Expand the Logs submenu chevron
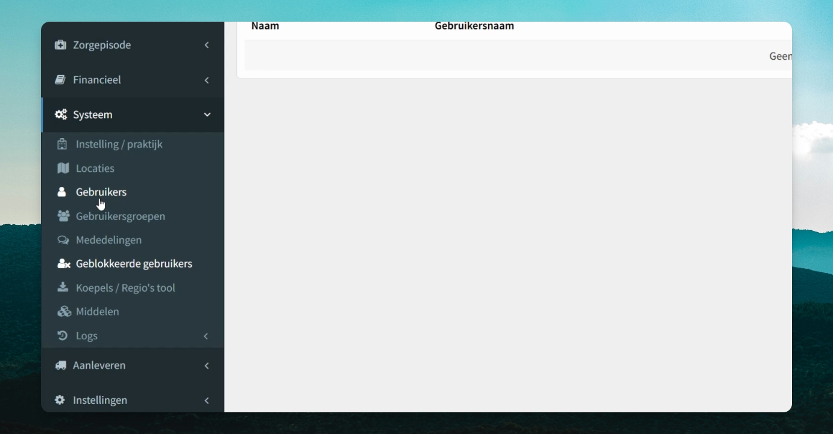Screen dimensions: 833x434 [x=206, y=336]
